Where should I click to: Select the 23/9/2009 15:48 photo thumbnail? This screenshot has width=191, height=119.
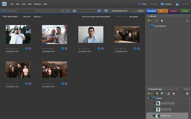[x=55, y=34]
